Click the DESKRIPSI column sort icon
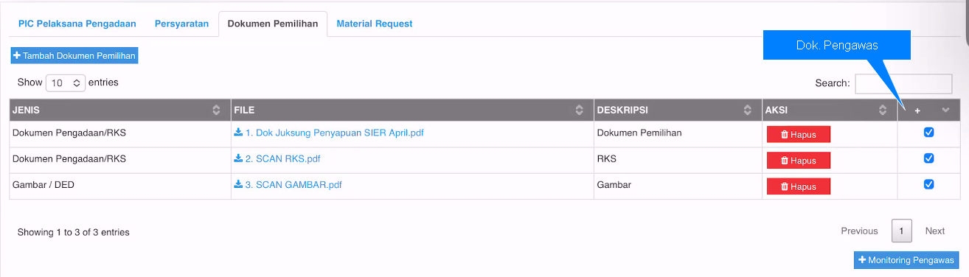Screen dimensions: 969x277 (748, 111)
